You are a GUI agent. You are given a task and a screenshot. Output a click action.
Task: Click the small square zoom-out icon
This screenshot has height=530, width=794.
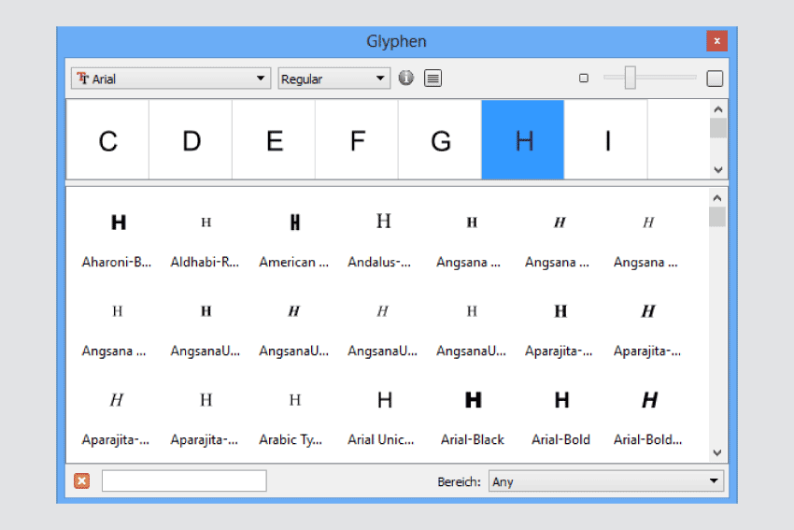click(x=584, y=78)
